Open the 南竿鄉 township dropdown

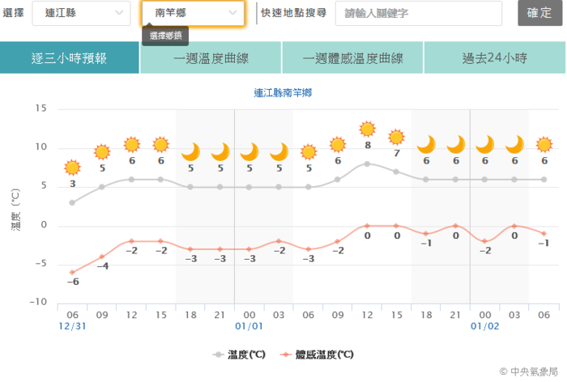point(193,14)
